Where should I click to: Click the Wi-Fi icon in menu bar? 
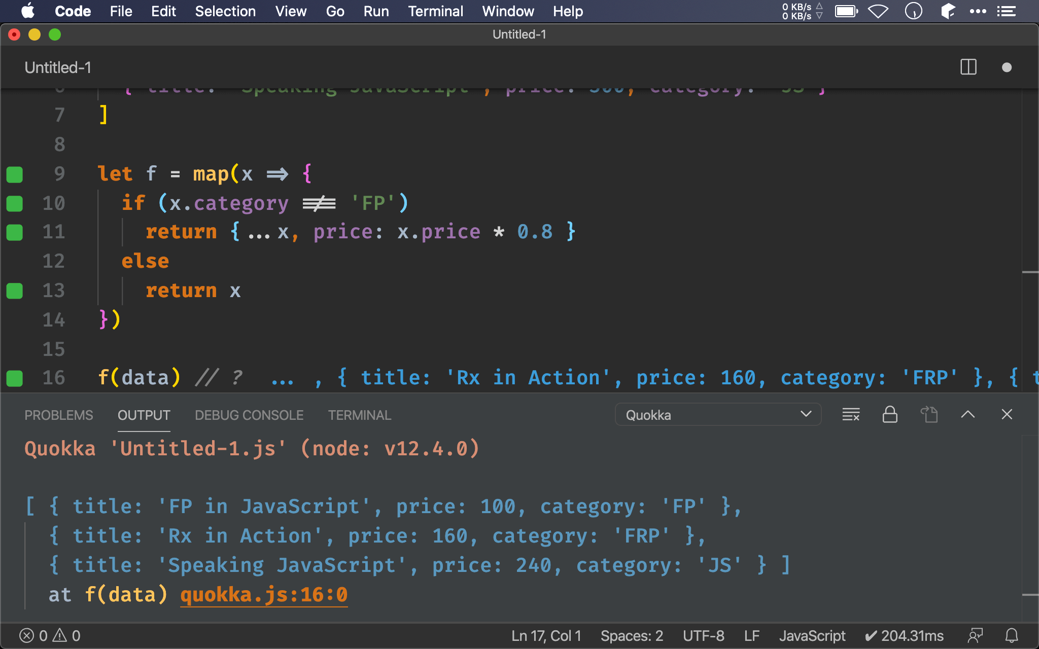[x=878, y=11]
